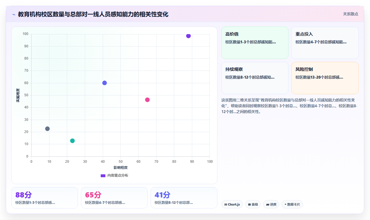The height and width of the screenshot is (220, 370).
Task: Open the 重点投入 card
Action: [325, 43]
